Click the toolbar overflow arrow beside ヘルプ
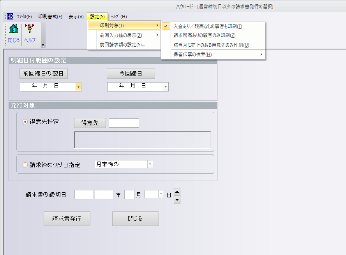The width and height of the screenshot is (346, 255). pyautogui.click(x=43, y=46)
